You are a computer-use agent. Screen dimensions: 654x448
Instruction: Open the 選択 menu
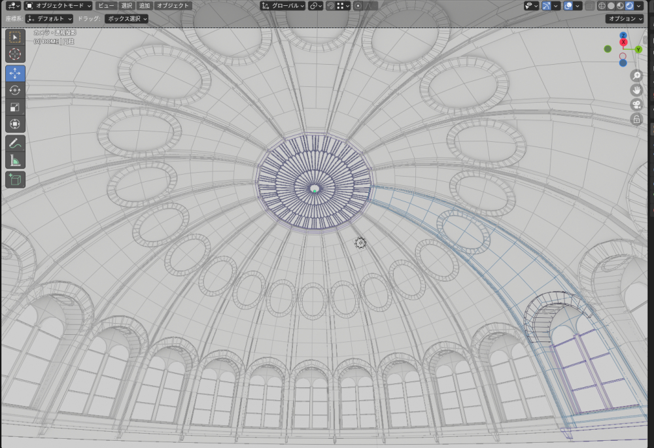[x=126, y=6]
